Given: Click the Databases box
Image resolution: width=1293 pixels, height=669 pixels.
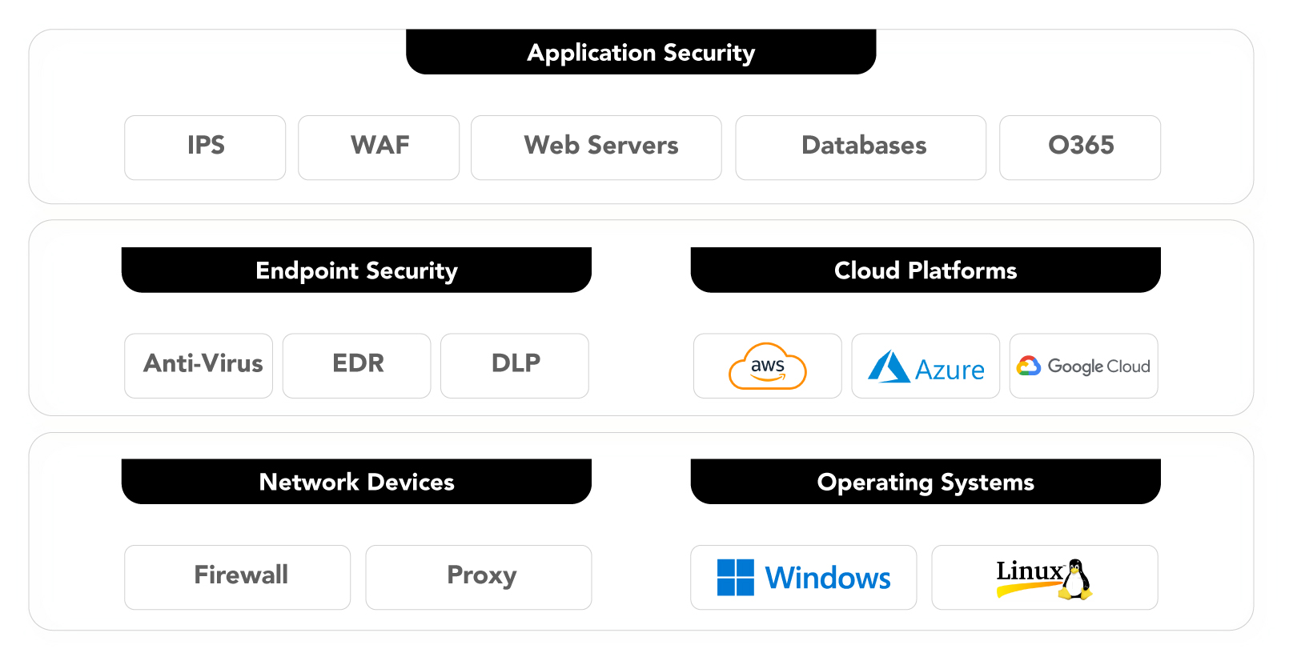Looking at the screenshot, I should (x=861, y=147).
